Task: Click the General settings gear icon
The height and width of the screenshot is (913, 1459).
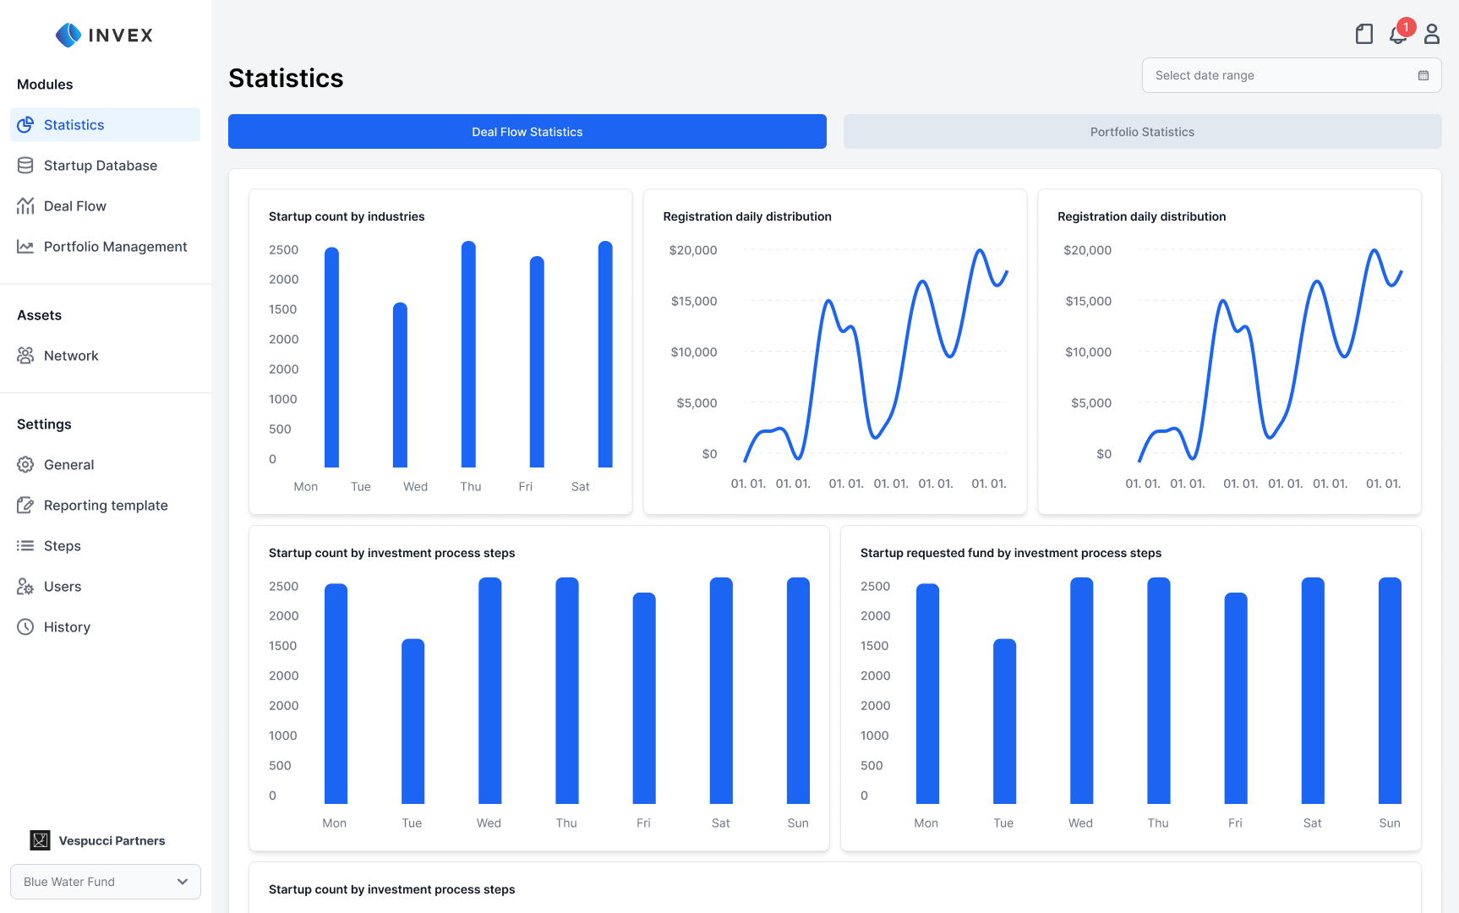Action: click(25, 465)
